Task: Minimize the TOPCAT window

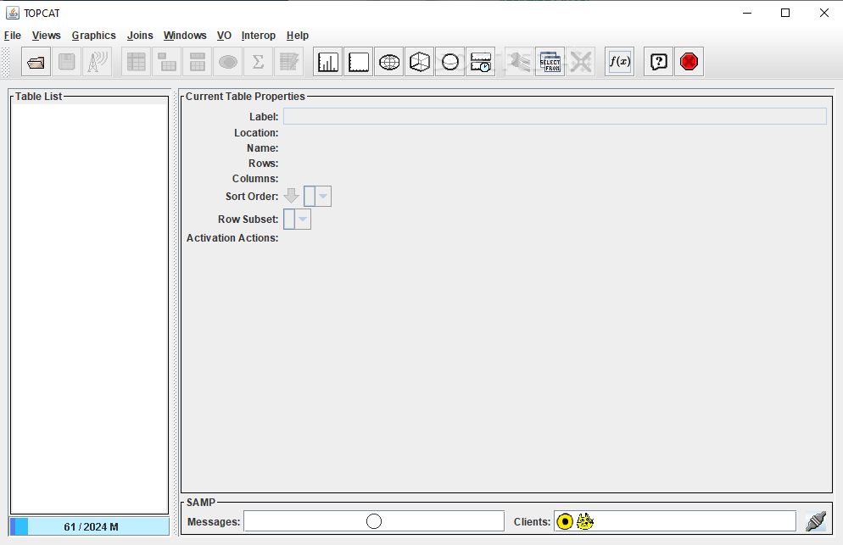Action: click(747, 13)
